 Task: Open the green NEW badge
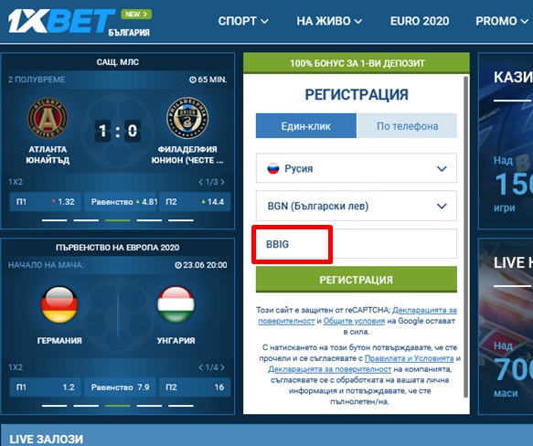point(136,15)
